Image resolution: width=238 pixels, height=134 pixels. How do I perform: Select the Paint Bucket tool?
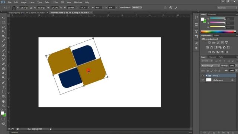click(x=3, y=68)
